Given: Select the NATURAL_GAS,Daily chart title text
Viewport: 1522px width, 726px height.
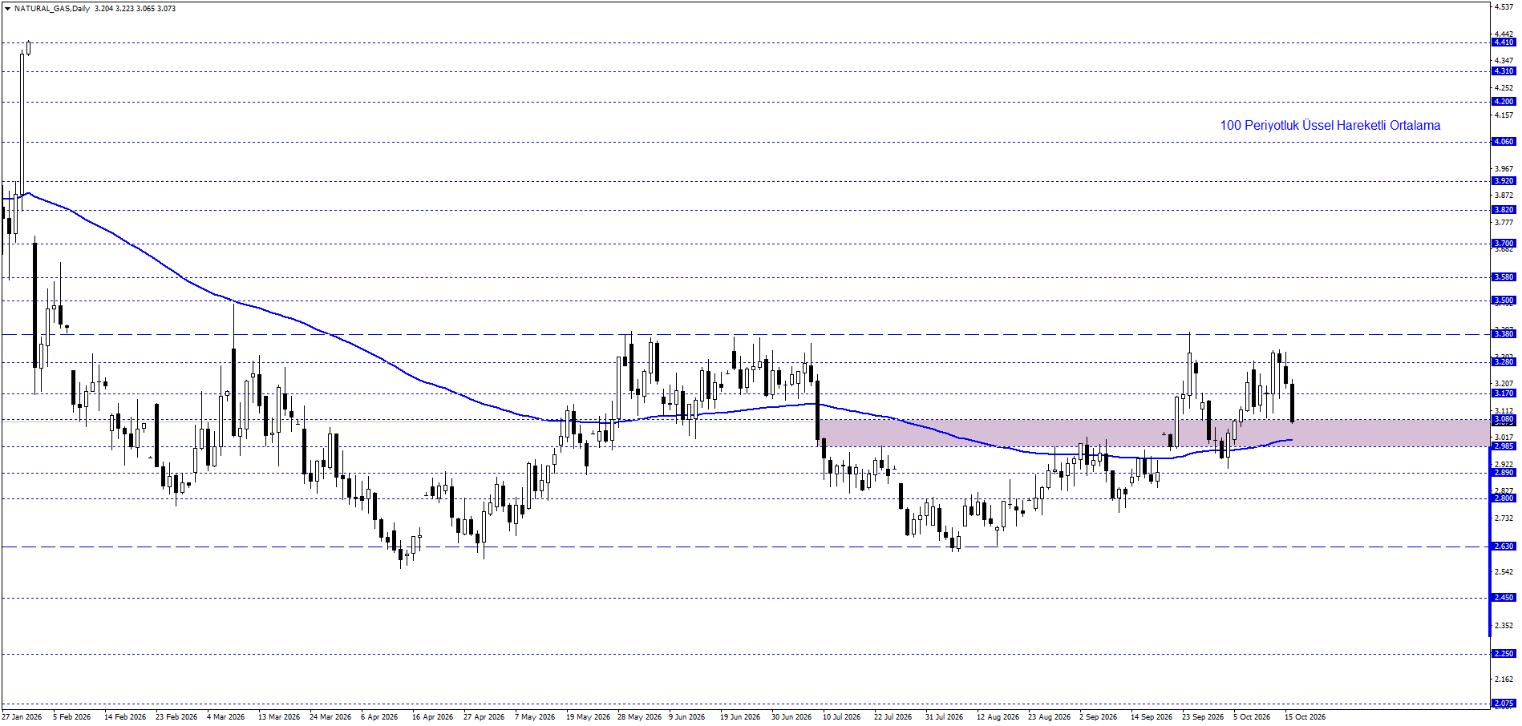Looking at the screenshot, I should tap(52, 9).
